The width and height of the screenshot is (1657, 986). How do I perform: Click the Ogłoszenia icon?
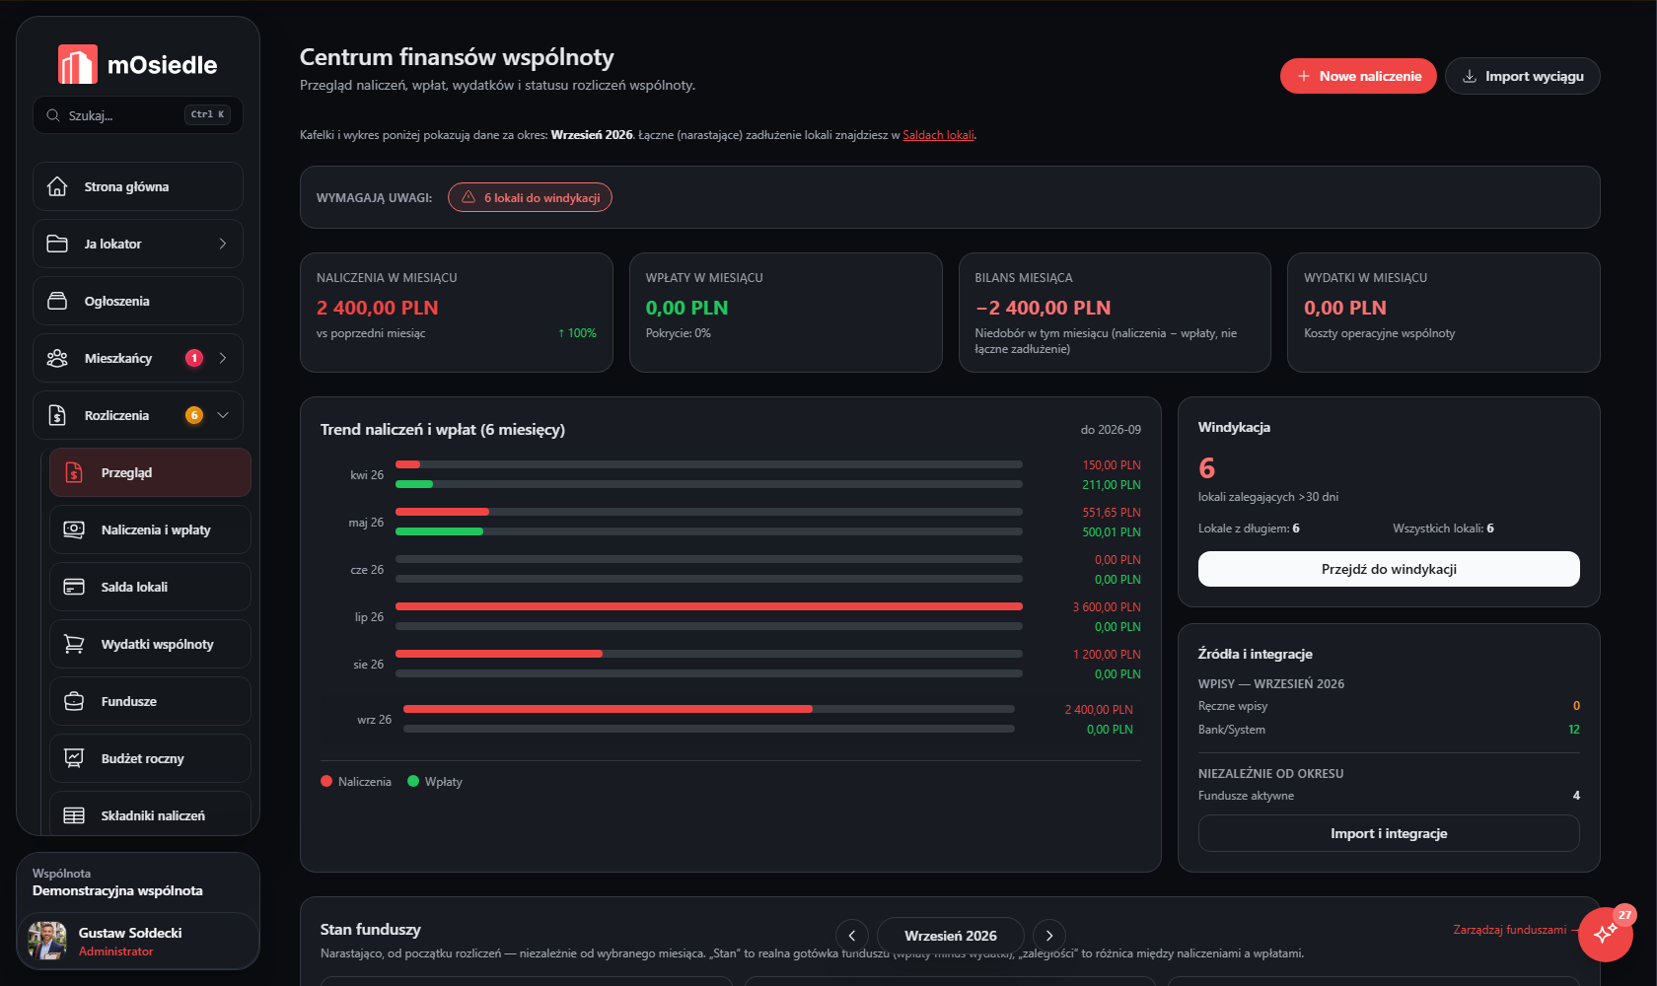pos(57,301)
